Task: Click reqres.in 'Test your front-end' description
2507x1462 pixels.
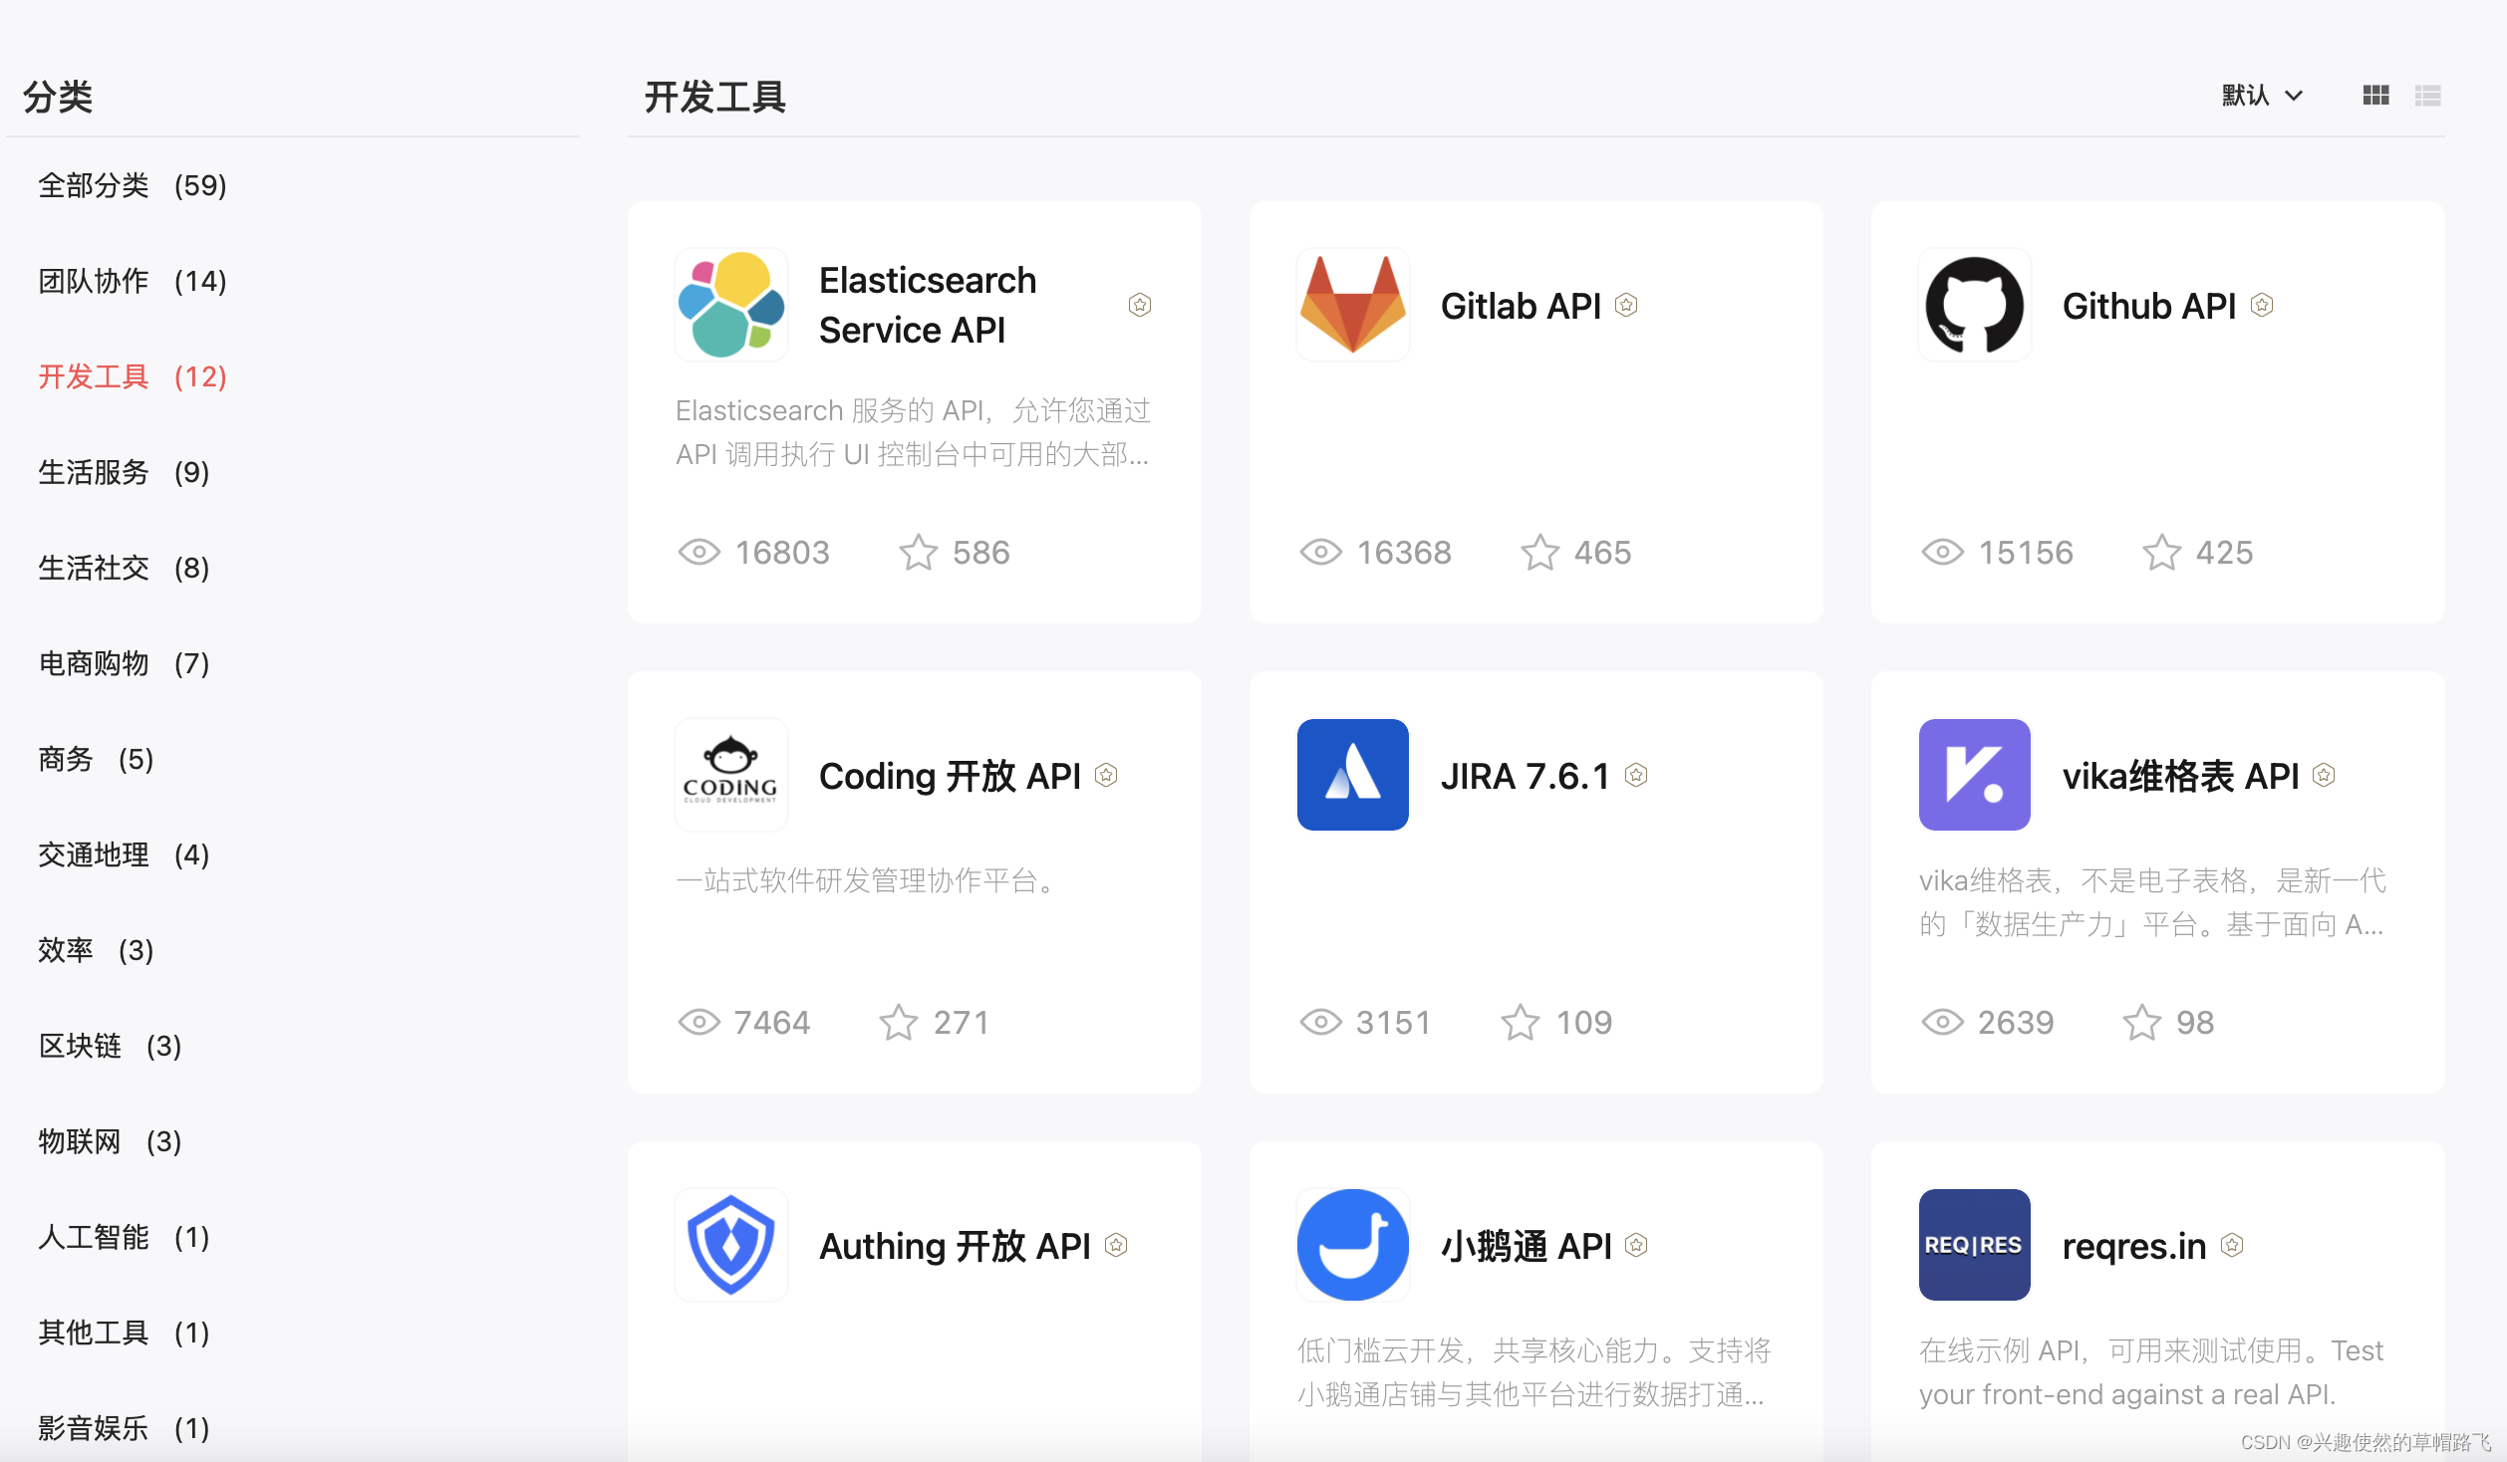Action: coord(2151,1372)
